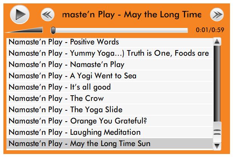Screen dimensions: 233x157
Task: Click the scrolling now-playing title text
Action: [x=131, y=15]
